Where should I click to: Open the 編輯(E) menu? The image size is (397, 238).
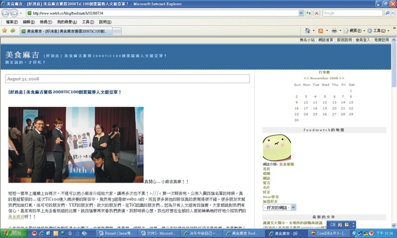tap(29, 22)
